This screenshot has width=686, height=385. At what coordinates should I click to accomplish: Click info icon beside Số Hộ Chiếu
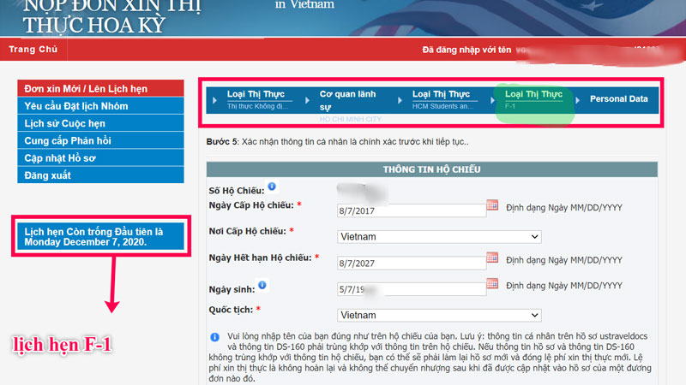[272, 186]
